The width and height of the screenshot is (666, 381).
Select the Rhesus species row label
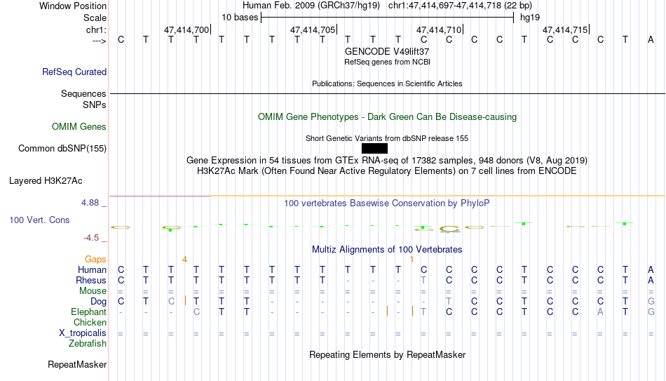(x=91, y=281)
